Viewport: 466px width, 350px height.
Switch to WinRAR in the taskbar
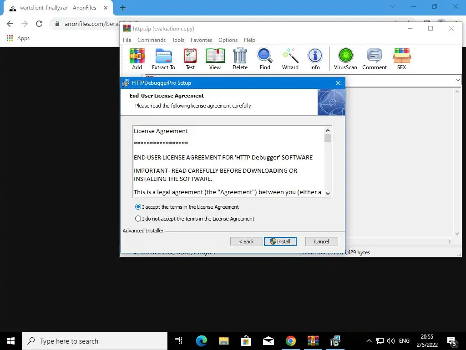pos(313,341)
